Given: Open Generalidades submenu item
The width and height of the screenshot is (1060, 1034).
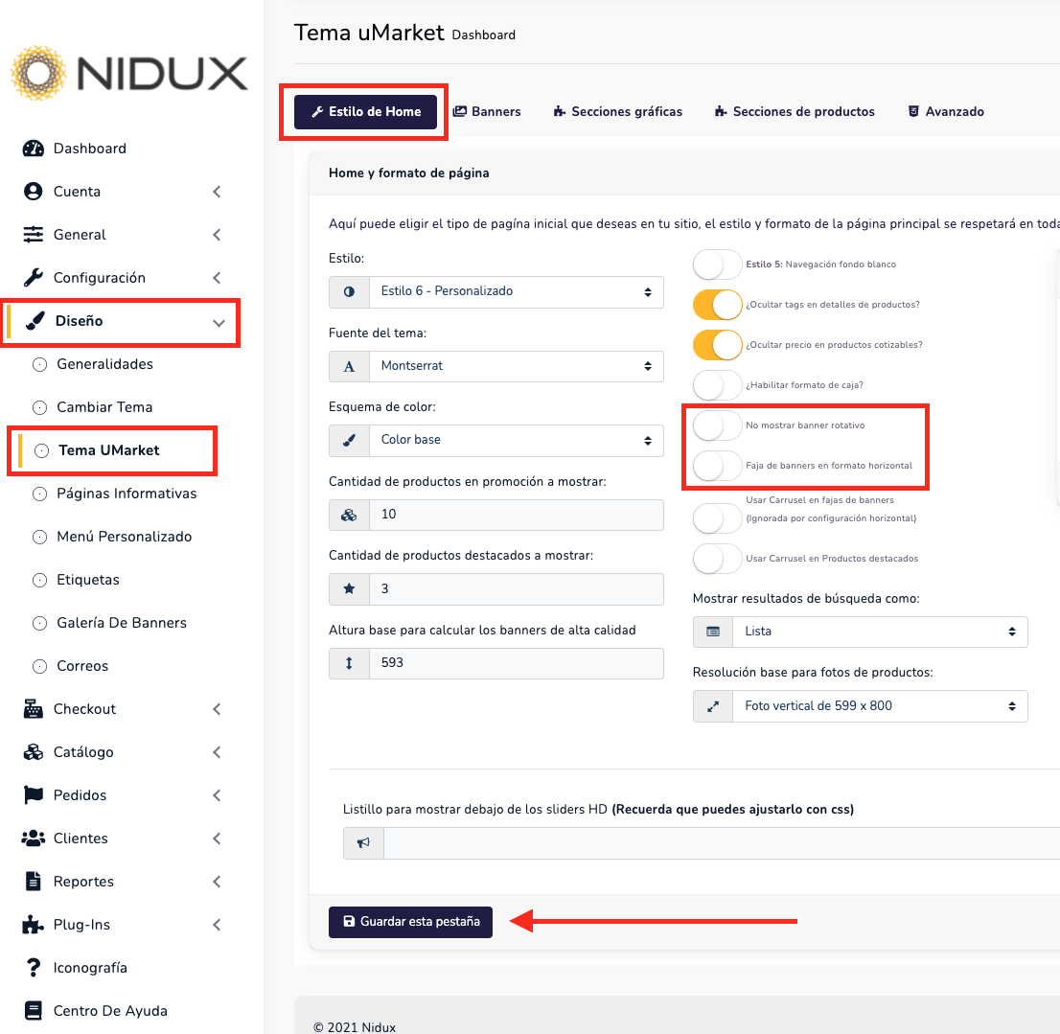Looking at the screenshot, I should (104, 364).
